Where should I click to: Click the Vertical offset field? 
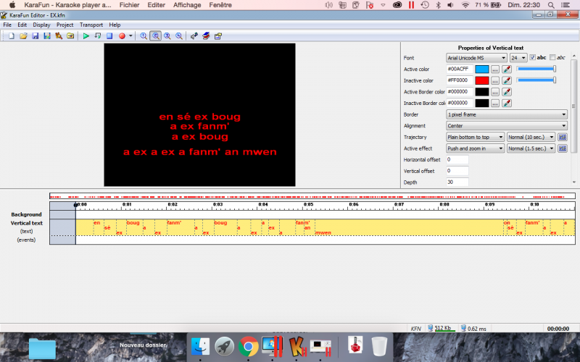click(x=457, y=171)
